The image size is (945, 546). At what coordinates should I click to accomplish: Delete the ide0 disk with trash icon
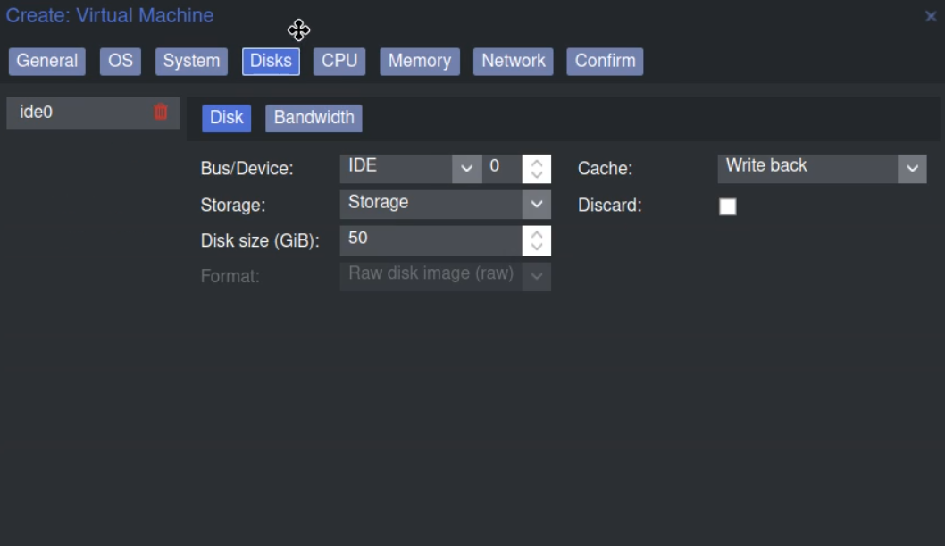click(x=161, y=112)
